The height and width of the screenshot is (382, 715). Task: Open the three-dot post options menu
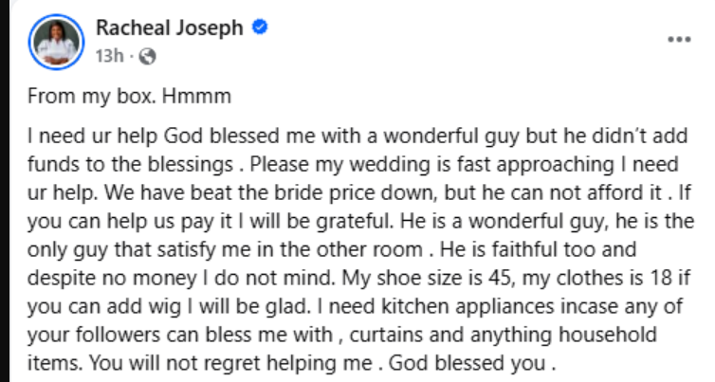coord(679,41)
